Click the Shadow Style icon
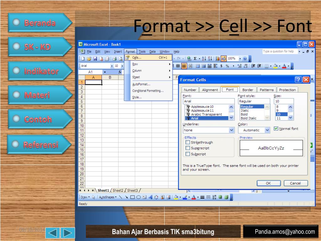The width and height of the screenshot is (321, 241). (x=220, y=197)
